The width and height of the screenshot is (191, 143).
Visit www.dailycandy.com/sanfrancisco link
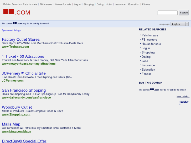(x=27, y=97)
